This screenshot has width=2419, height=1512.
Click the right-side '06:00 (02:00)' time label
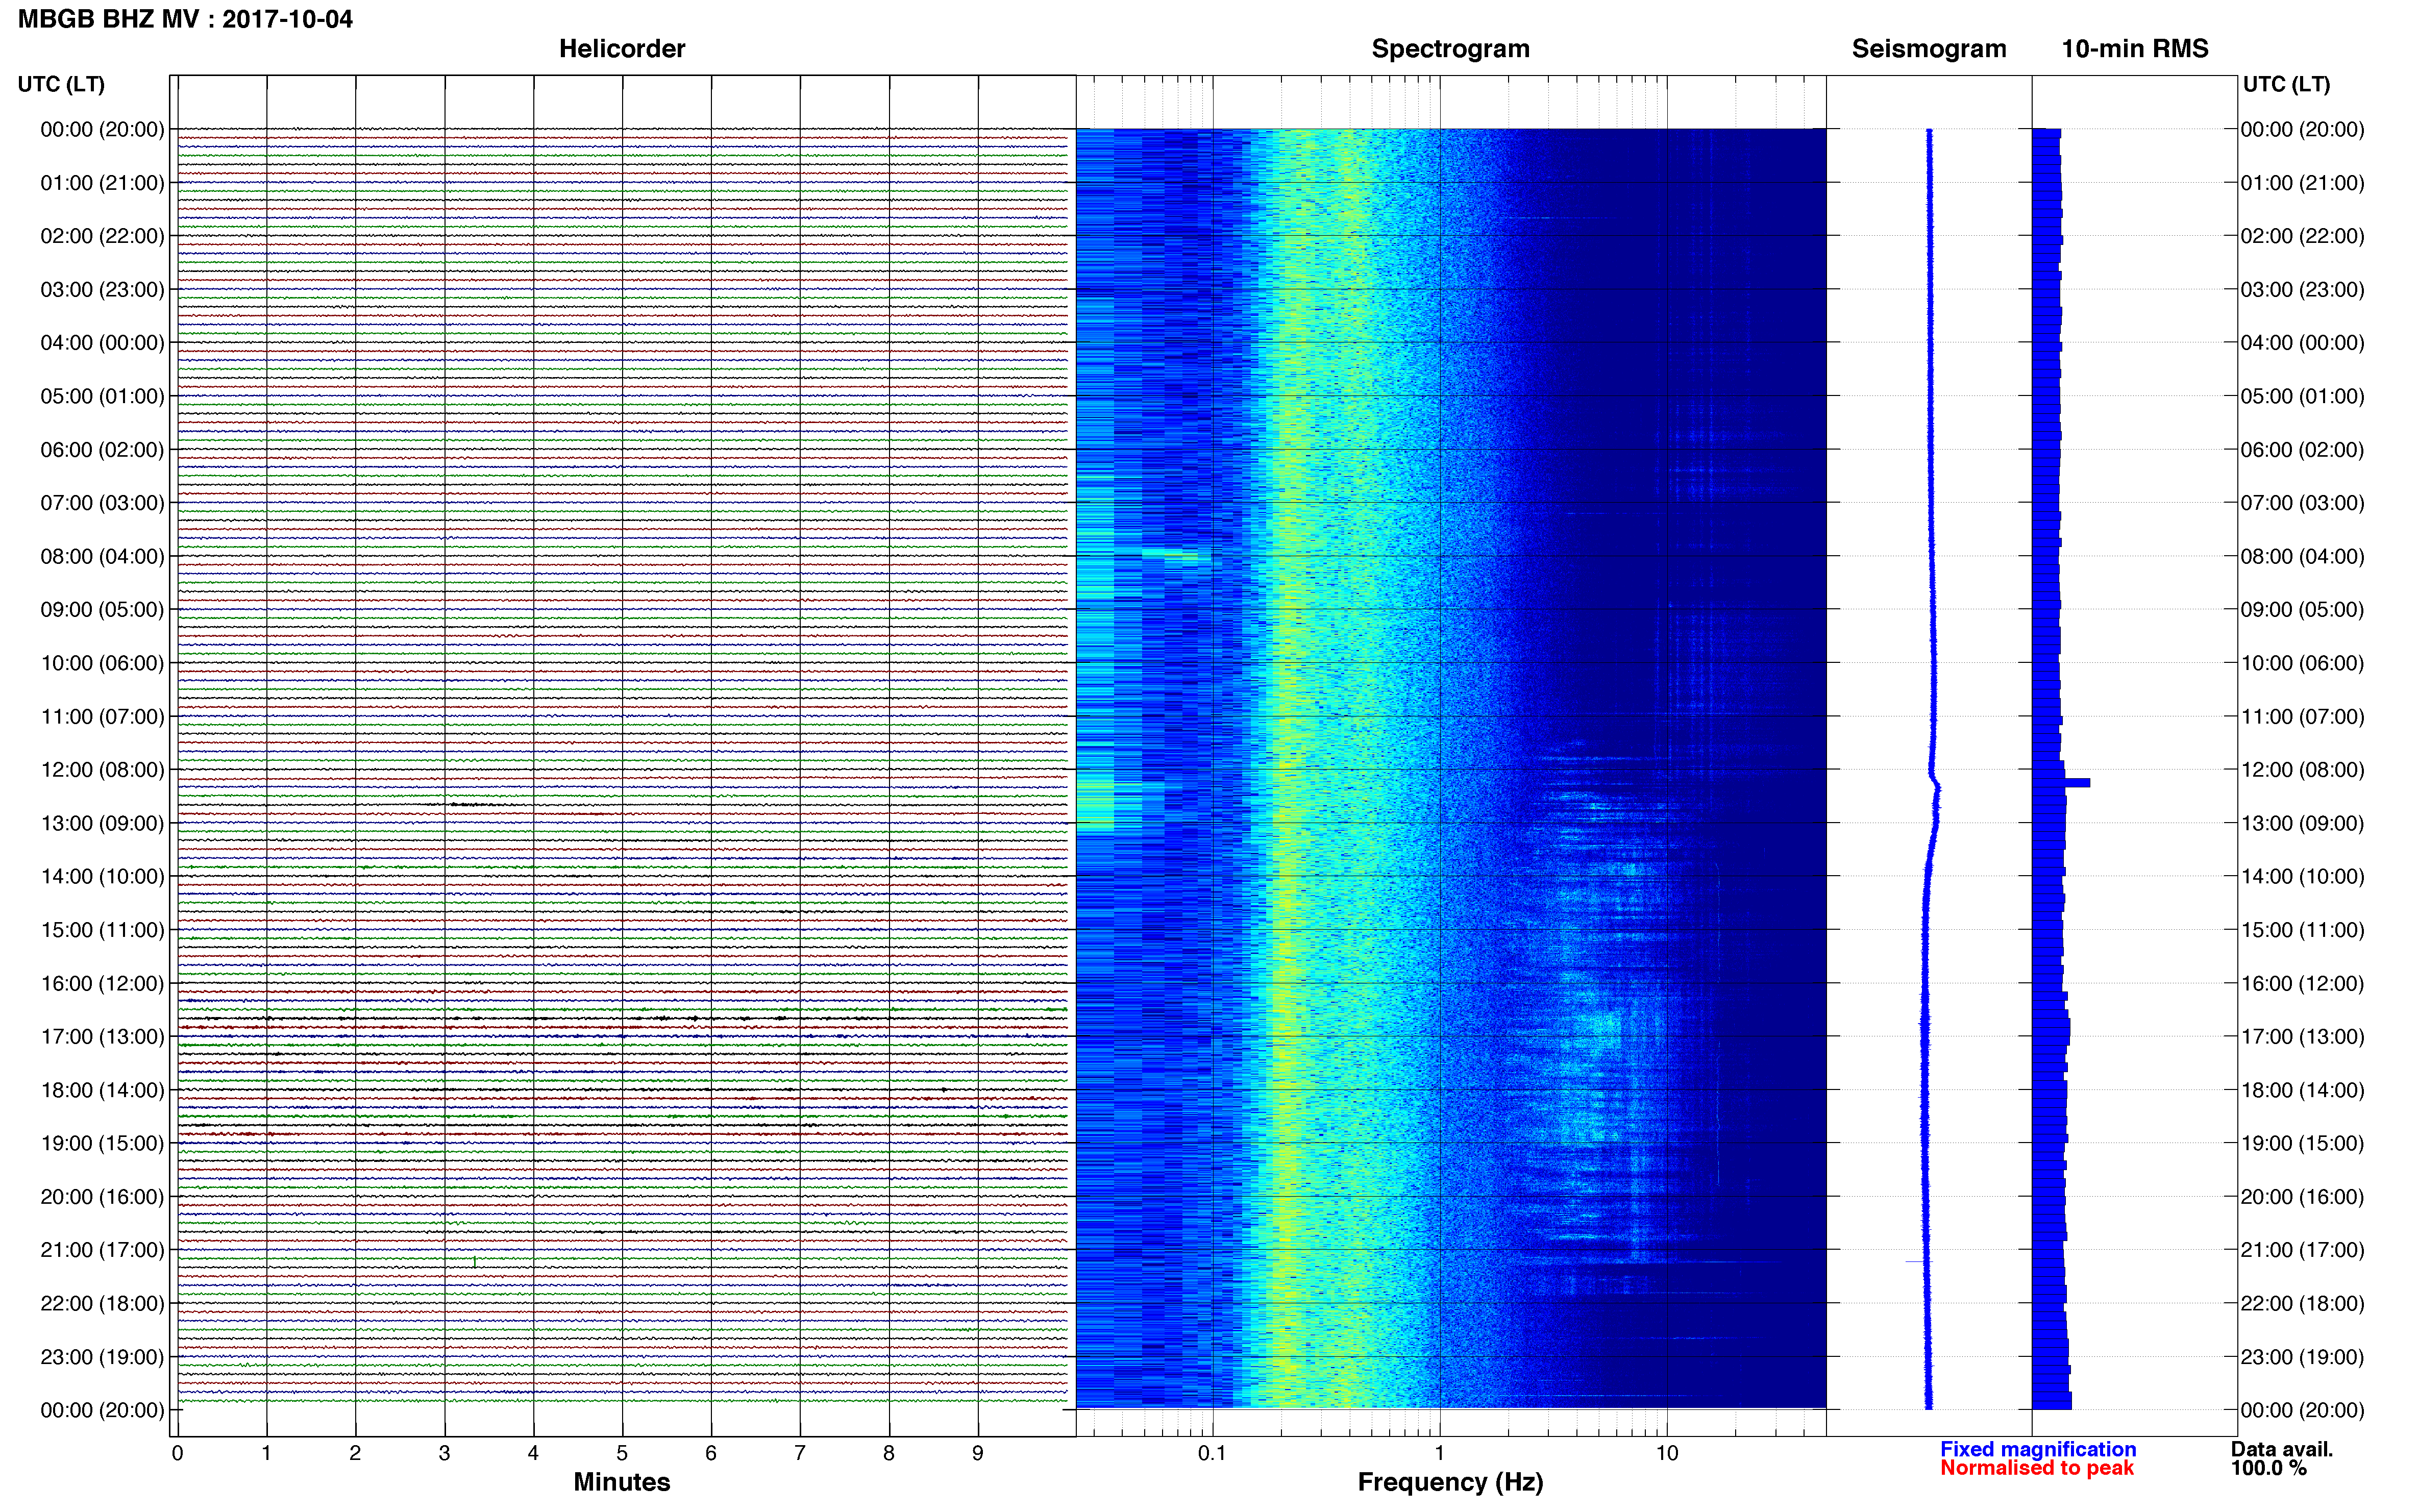coord(2302,450)
